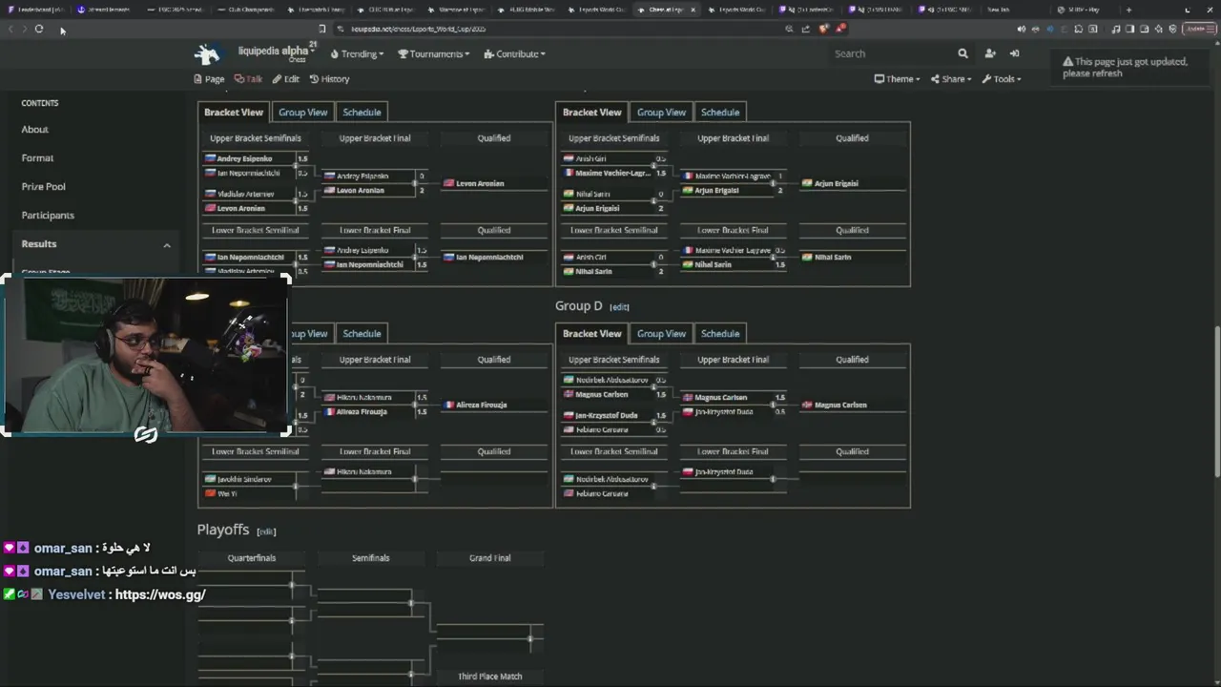Open a new browser tab with plus

pyautogui.click(x=1128, y=10)
